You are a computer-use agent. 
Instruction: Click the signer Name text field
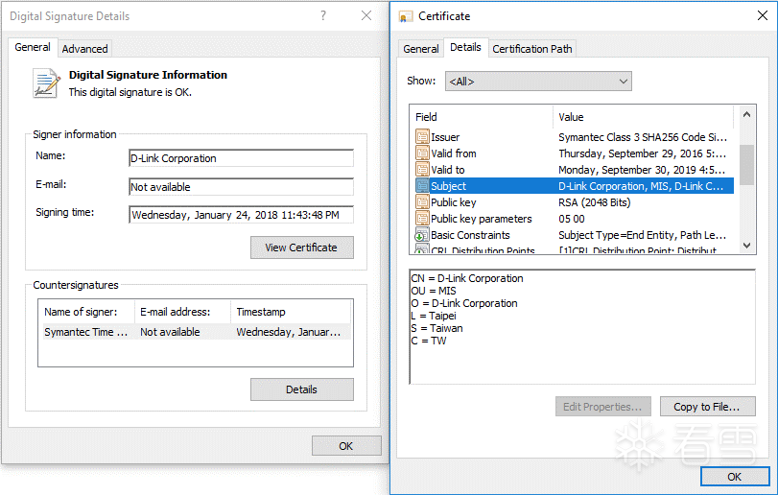[241, 158]
